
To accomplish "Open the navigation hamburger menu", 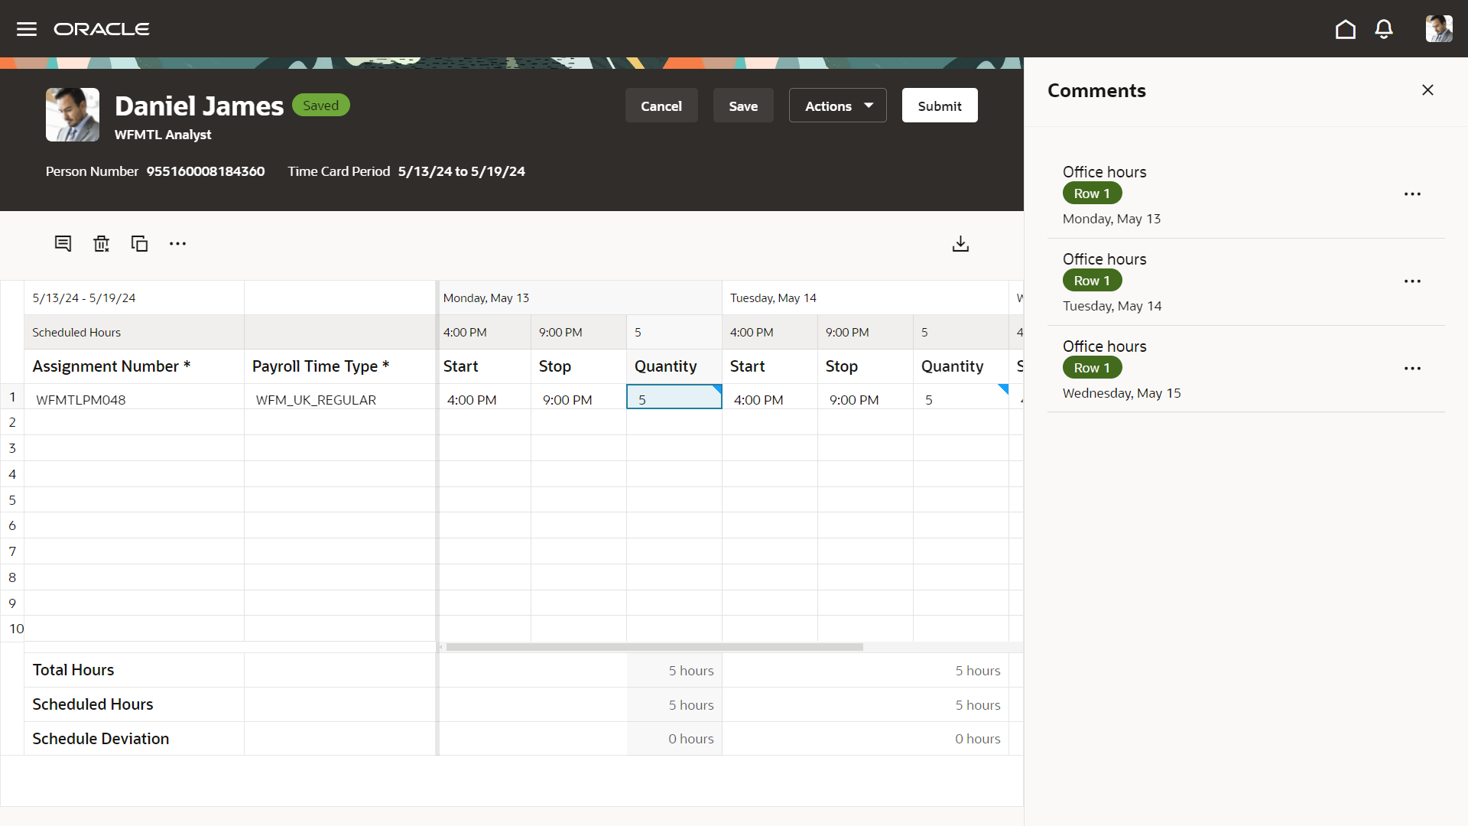I will coord(26,29).
